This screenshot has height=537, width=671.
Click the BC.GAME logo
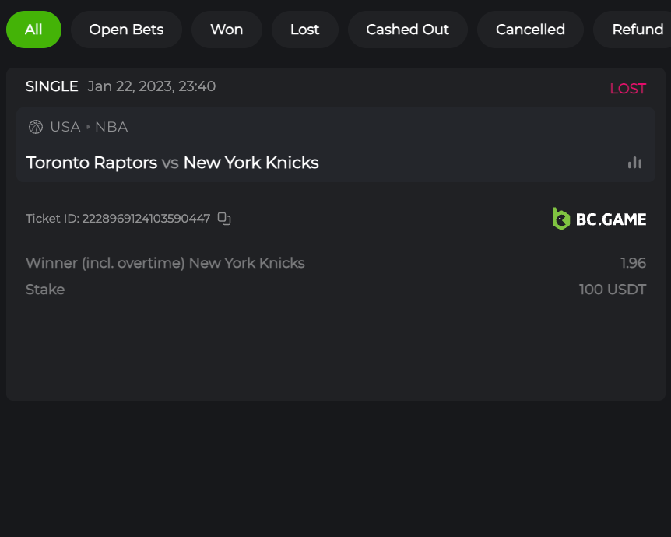(599, 219)
